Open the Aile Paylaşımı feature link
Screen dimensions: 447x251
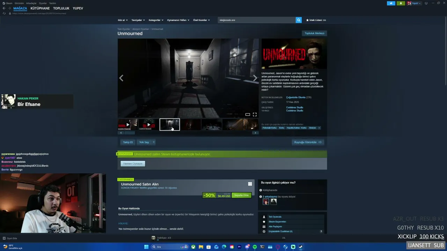(x=275, y=227)
